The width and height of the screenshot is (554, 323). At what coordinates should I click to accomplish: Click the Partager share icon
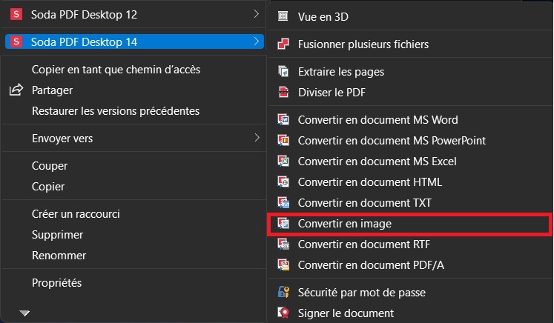coord(16,90)
